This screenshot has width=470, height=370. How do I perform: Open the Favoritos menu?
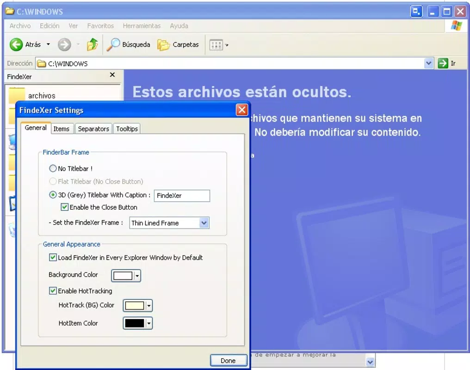100,26
